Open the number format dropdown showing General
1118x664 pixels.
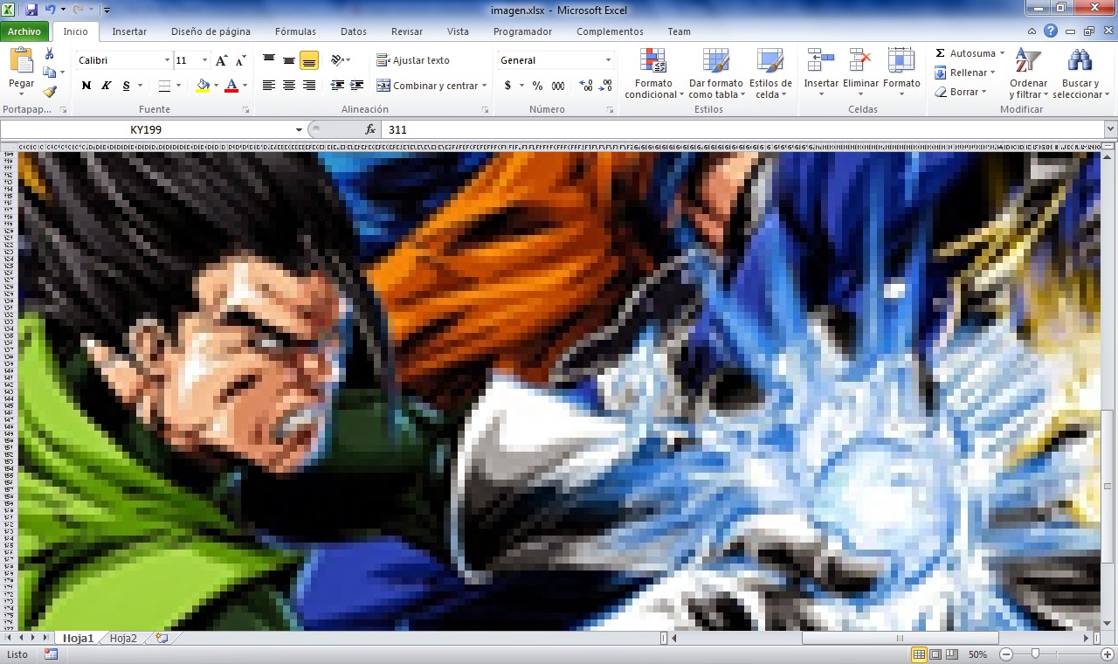point(555,59)
